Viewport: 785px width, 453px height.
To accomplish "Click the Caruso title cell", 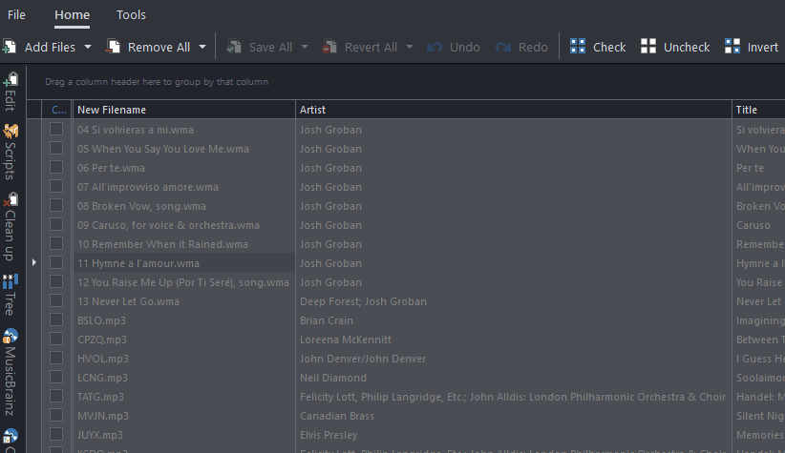I will [x=758, y=225].
